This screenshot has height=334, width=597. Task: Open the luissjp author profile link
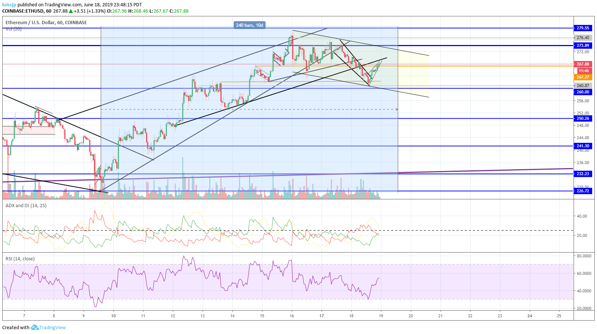point(9,5)
